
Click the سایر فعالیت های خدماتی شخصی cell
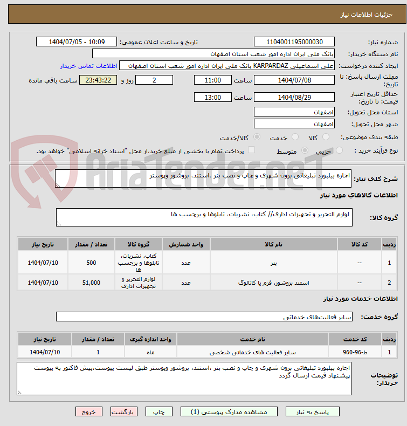click(x=252, y=352)
